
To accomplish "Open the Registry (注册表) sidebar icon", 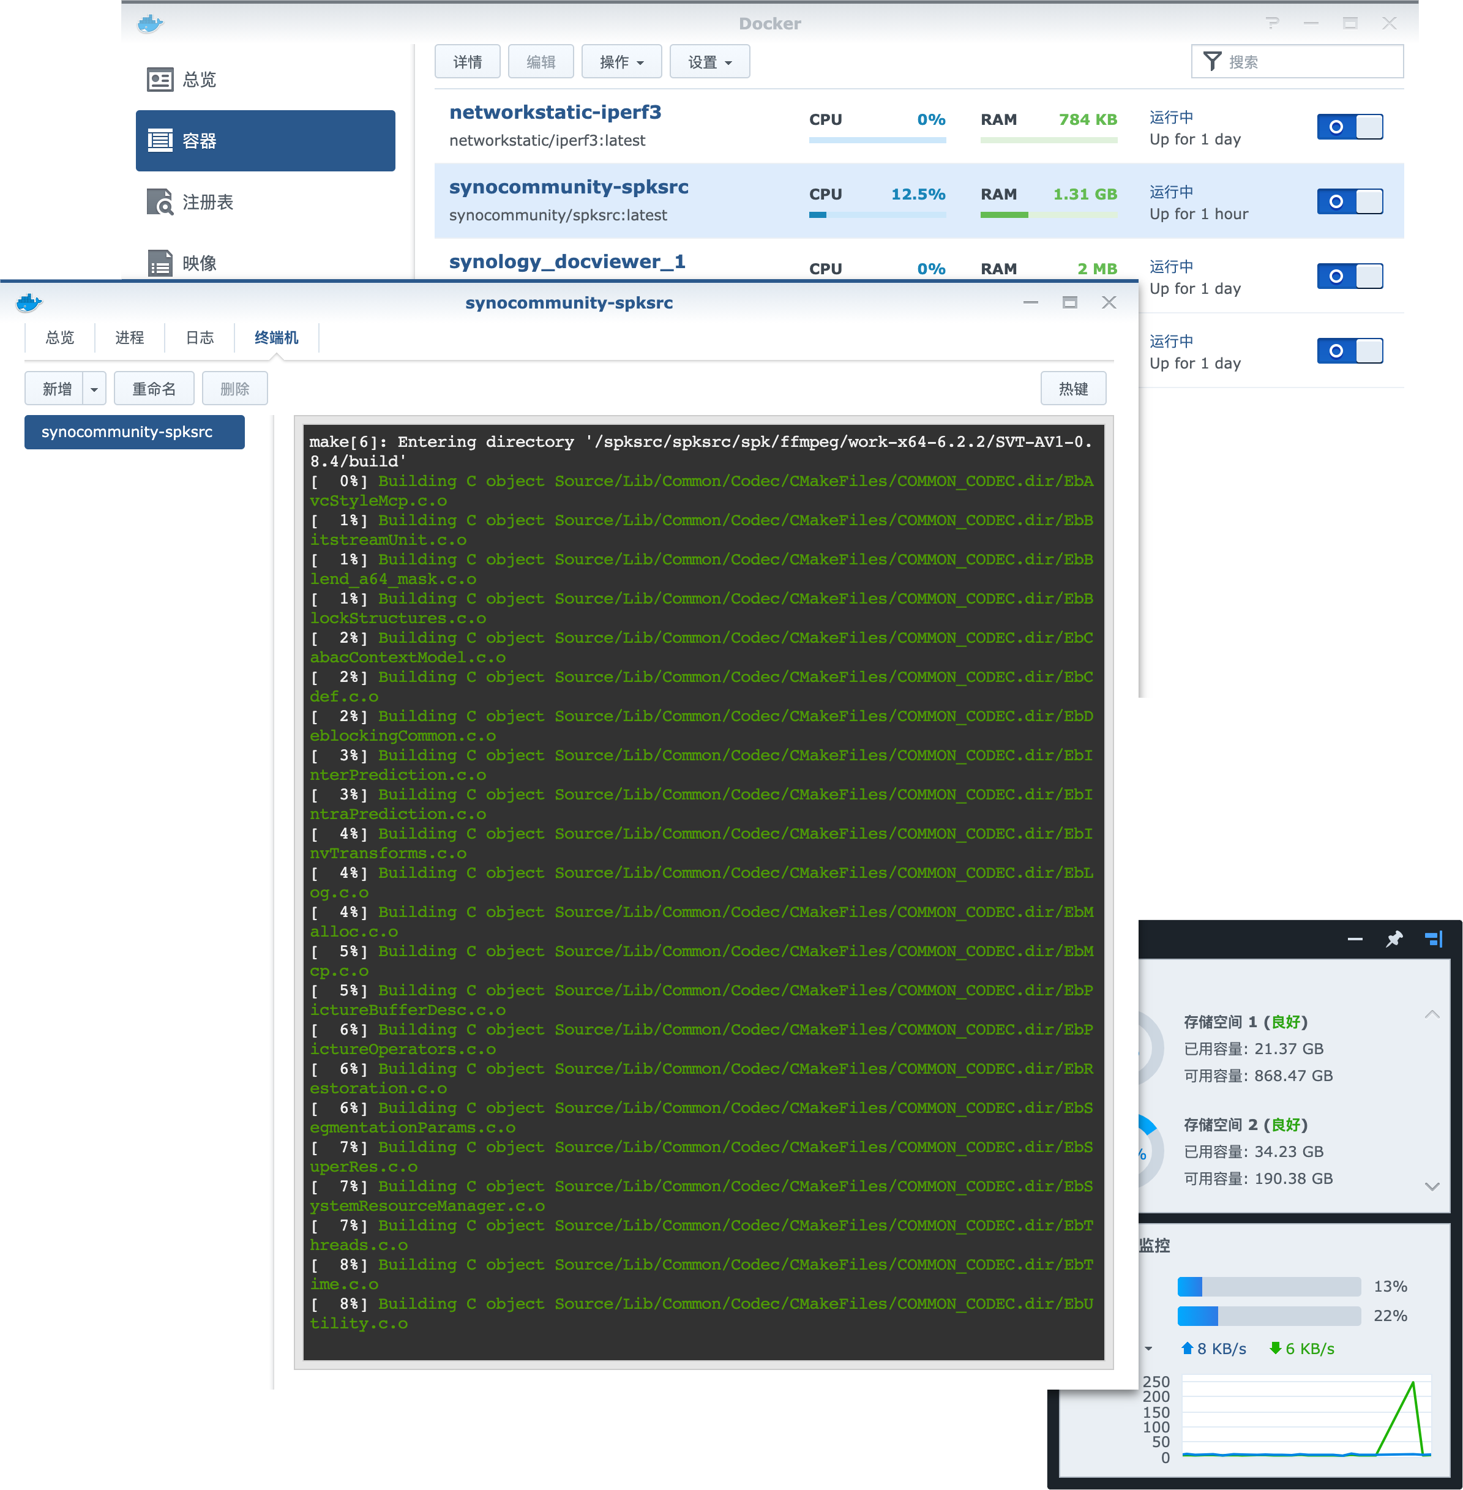I will click(160, 202).
